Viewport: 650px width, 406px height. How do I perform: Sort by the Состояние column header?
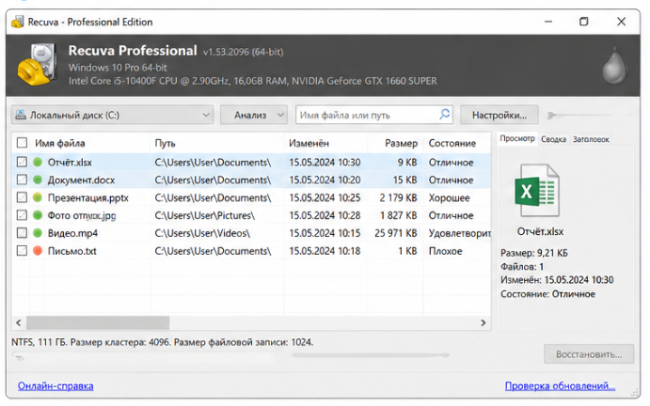pos(452,144)
